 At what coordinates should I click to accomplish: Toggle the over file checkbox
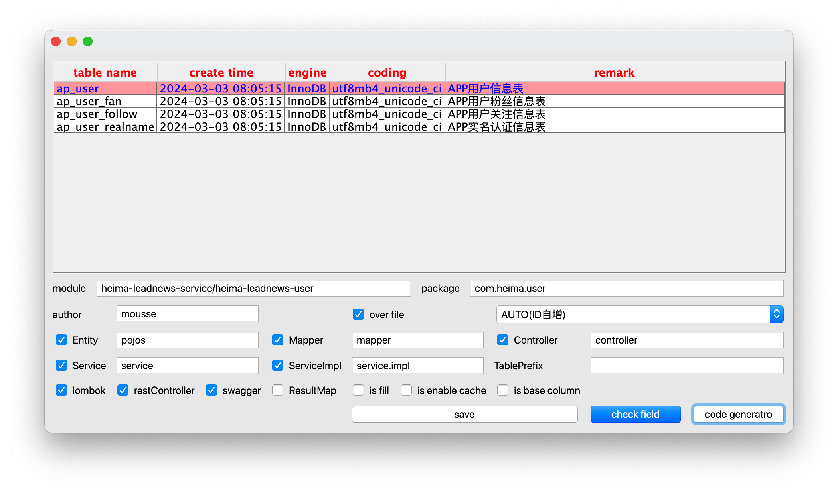358,314
